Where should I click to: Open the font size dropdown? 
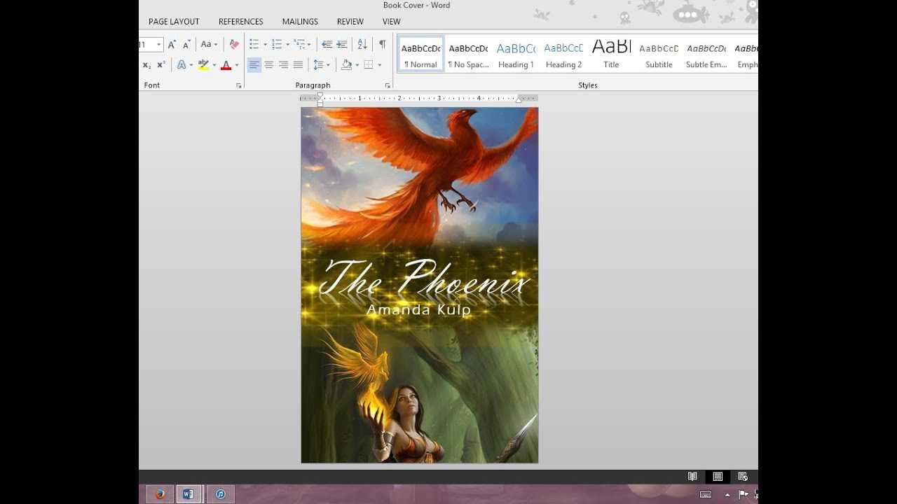[x=159, y=44]
